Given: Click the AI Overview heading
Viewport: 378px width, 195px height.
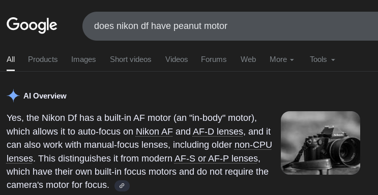Looking at the screenshot, I should pos(45,96).
